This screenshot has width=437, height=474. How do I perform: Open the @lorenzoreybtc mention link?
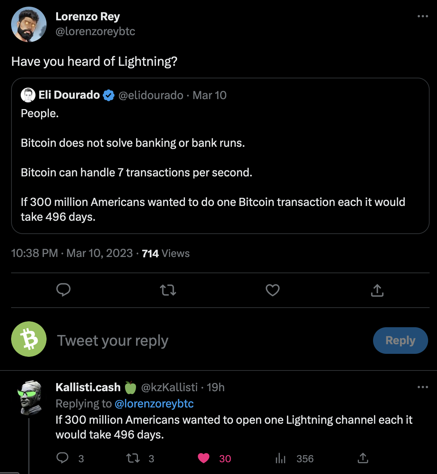click(x=154, y=404)
